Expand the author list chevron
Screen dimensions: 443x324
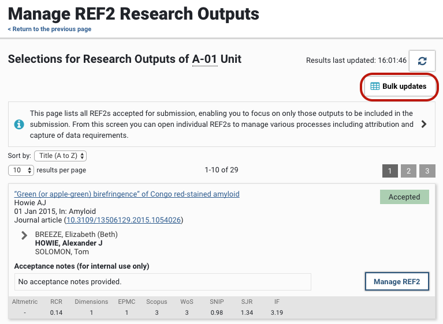pyautogui.click(x=24, y=235)
